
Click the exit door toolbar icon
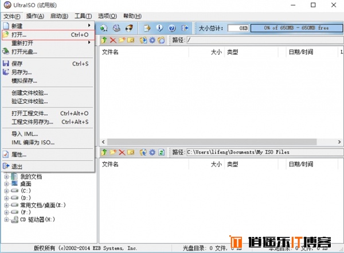tap(185, 28)
